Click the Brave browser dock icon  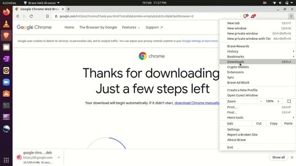pos(6,36)
